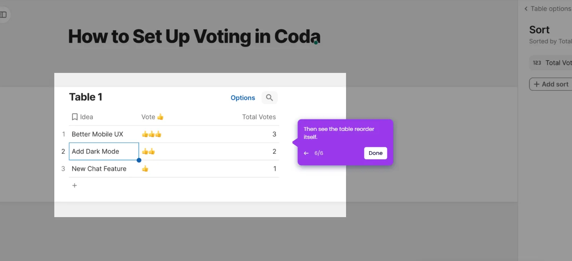Click thumbs-up vote for New Chat Feature
572x261 pixels.
pos(145,169)
